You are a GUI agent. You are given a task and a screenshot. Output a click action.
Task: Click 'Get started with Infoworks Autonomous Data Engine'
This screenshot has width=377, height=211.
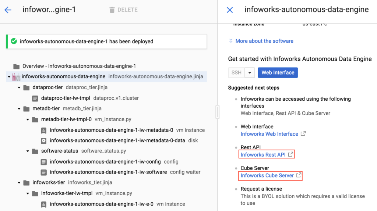pos(300,59)
